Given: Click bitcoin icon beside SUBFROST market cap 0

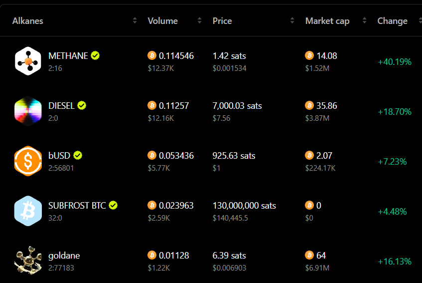Looking at the screenshot, I should click(309, 205).
